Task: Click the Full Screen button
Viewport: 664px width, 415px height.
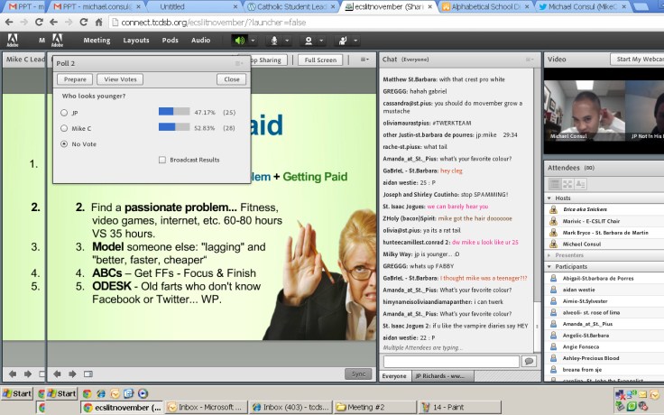Action: pyautogui.click(x=320, y=60)
